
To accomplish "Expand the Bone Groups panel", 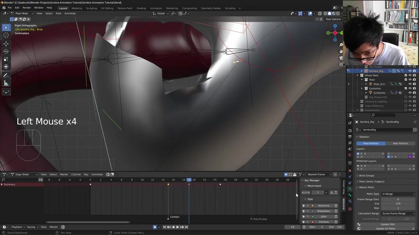I will pyautogui.click(x=366, y=176).
